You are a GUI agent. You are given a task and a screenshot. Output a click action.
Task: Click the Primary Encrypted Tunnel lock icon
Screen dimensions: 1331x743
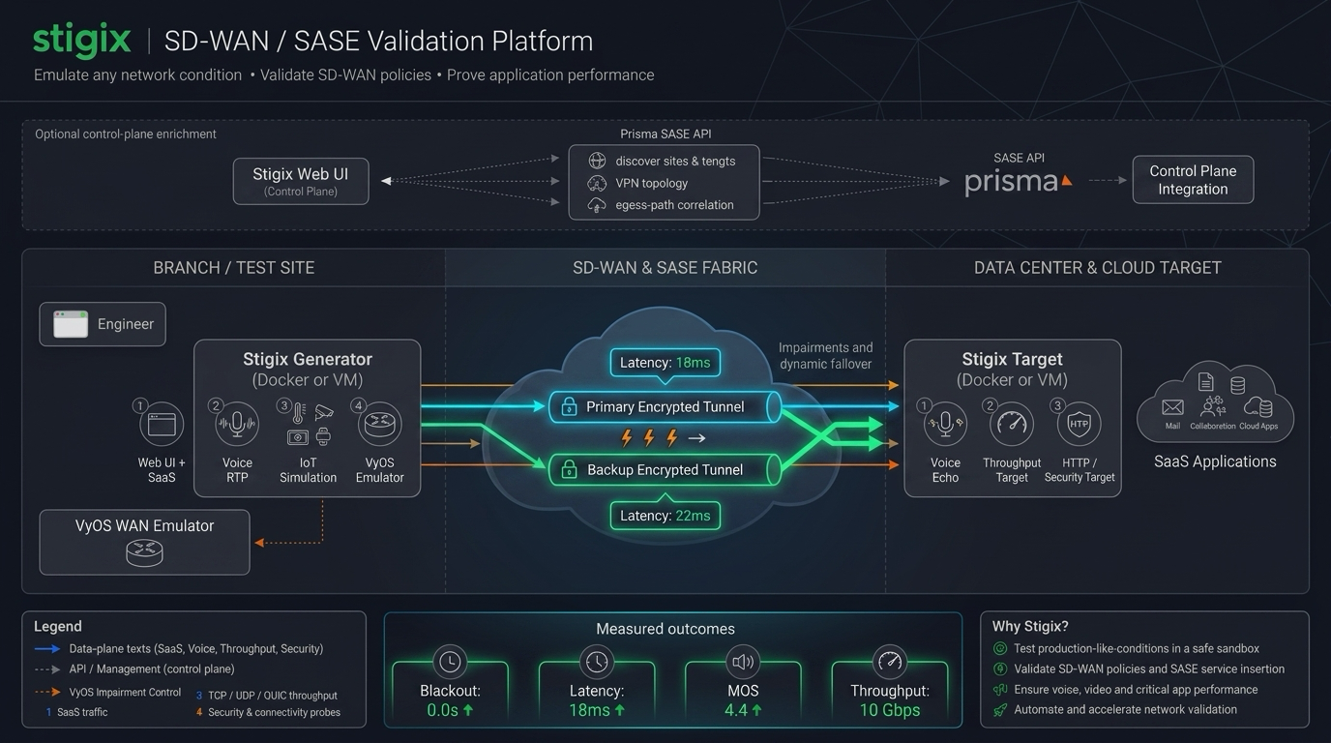pyautogui.click(x=569, y=406)
